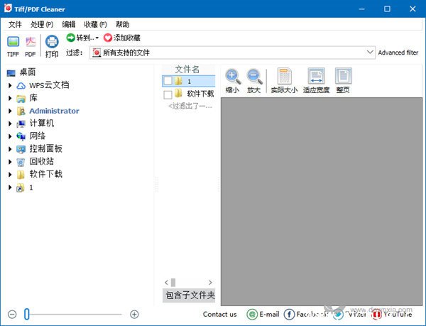Click the PDF toolbar icon
Viewport: 426px width, 326px height.
pos(31,44)
